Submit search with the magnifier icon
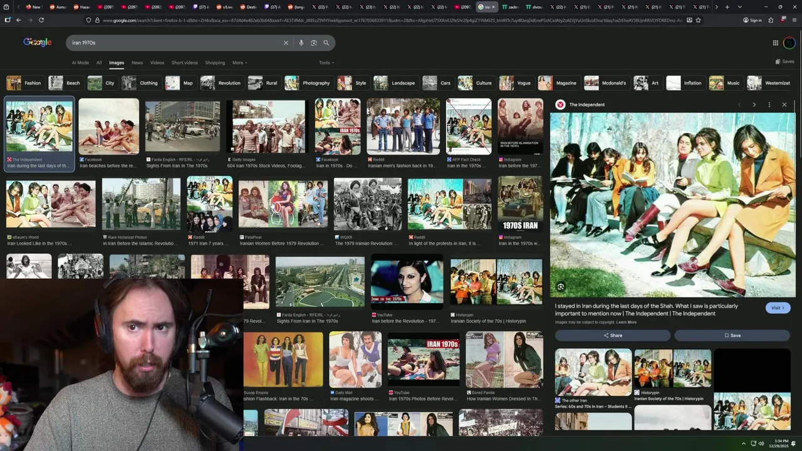This screenshot has width=802, height=451. (x=326, y=43)
